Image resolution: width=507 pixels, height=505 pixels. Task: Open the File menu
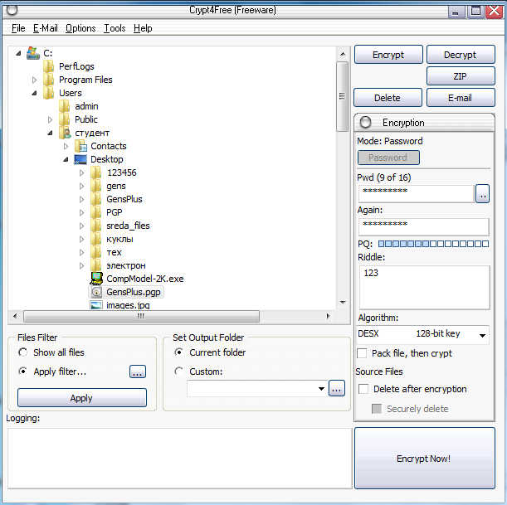[x=18, y=28]
